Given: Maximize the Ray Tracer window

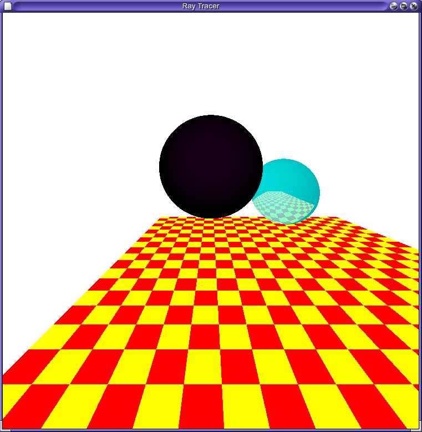Looking at the screenshot, I should tap(404, 6).
